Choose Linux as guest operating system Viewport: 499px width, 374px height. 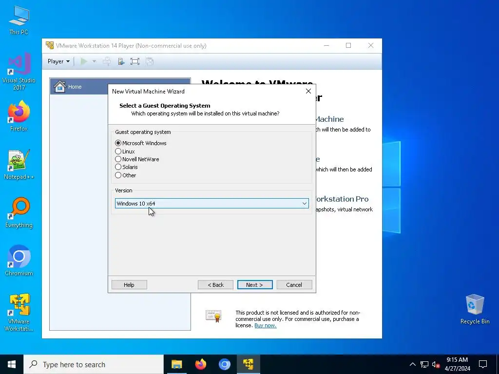click(118, 151)
